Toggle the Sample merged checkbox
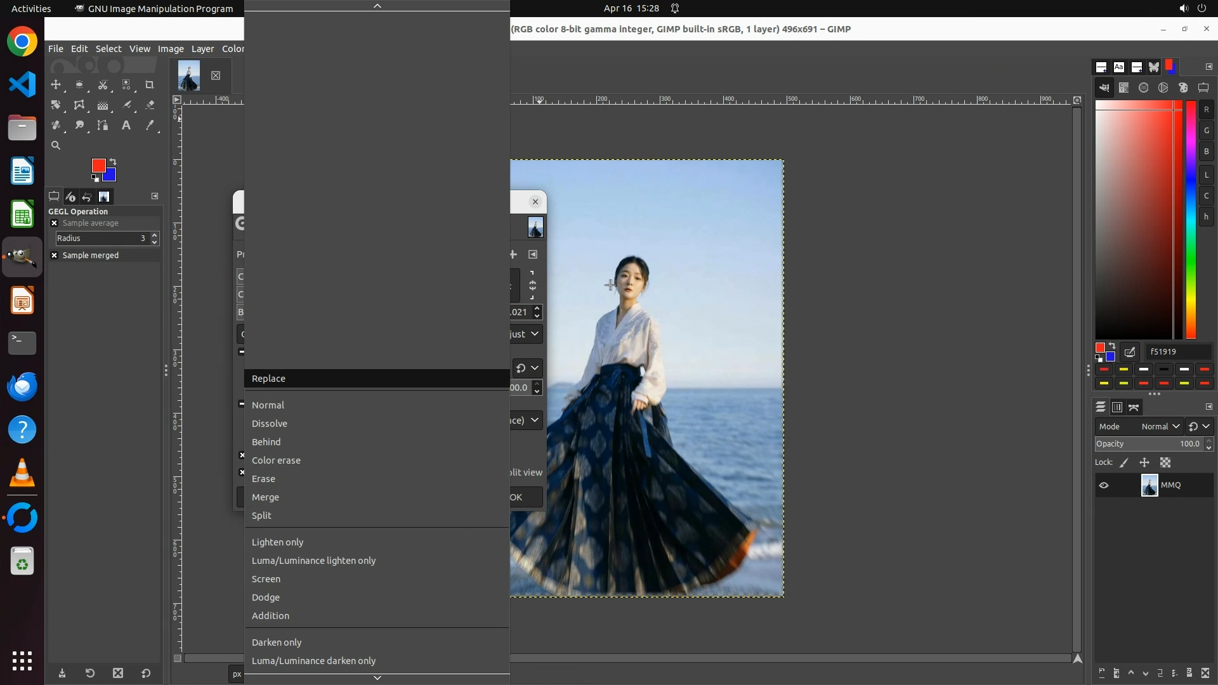 pyautogui.click(x=54, y=256)
